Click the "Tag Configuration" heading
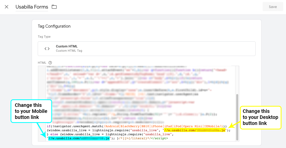 [x=54, y=26]
